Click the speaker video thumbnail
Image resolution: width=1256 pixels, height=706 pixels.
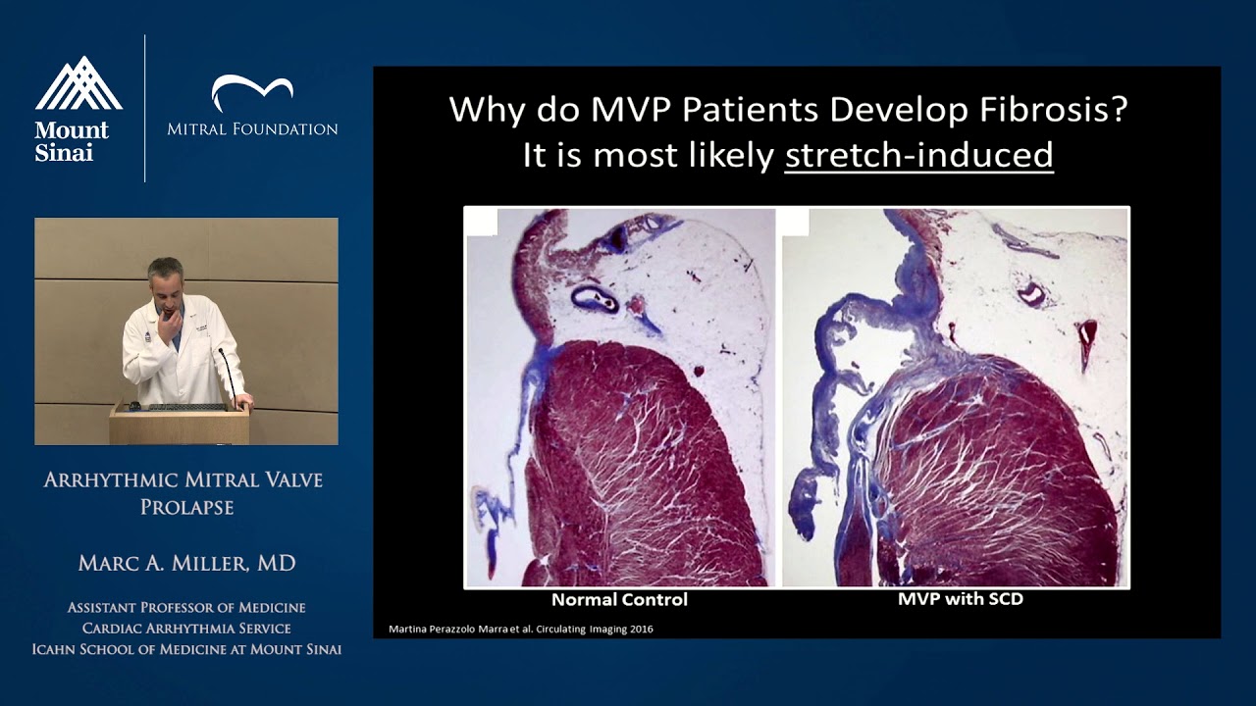tap(186, 331)
